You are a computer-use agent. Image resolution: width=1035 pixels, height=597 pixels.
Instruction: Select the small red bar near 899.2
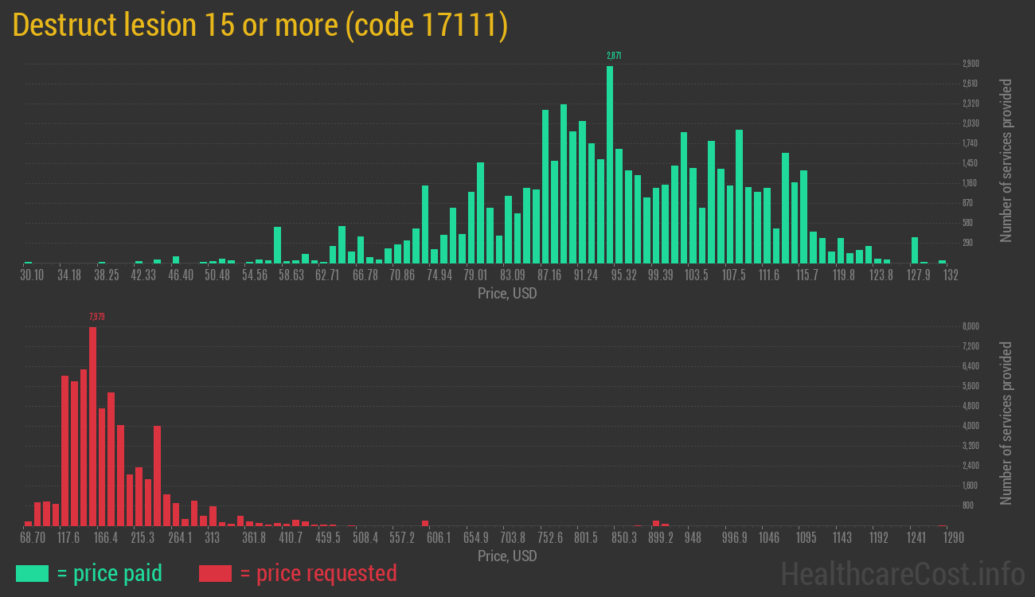tap(656, 523)
